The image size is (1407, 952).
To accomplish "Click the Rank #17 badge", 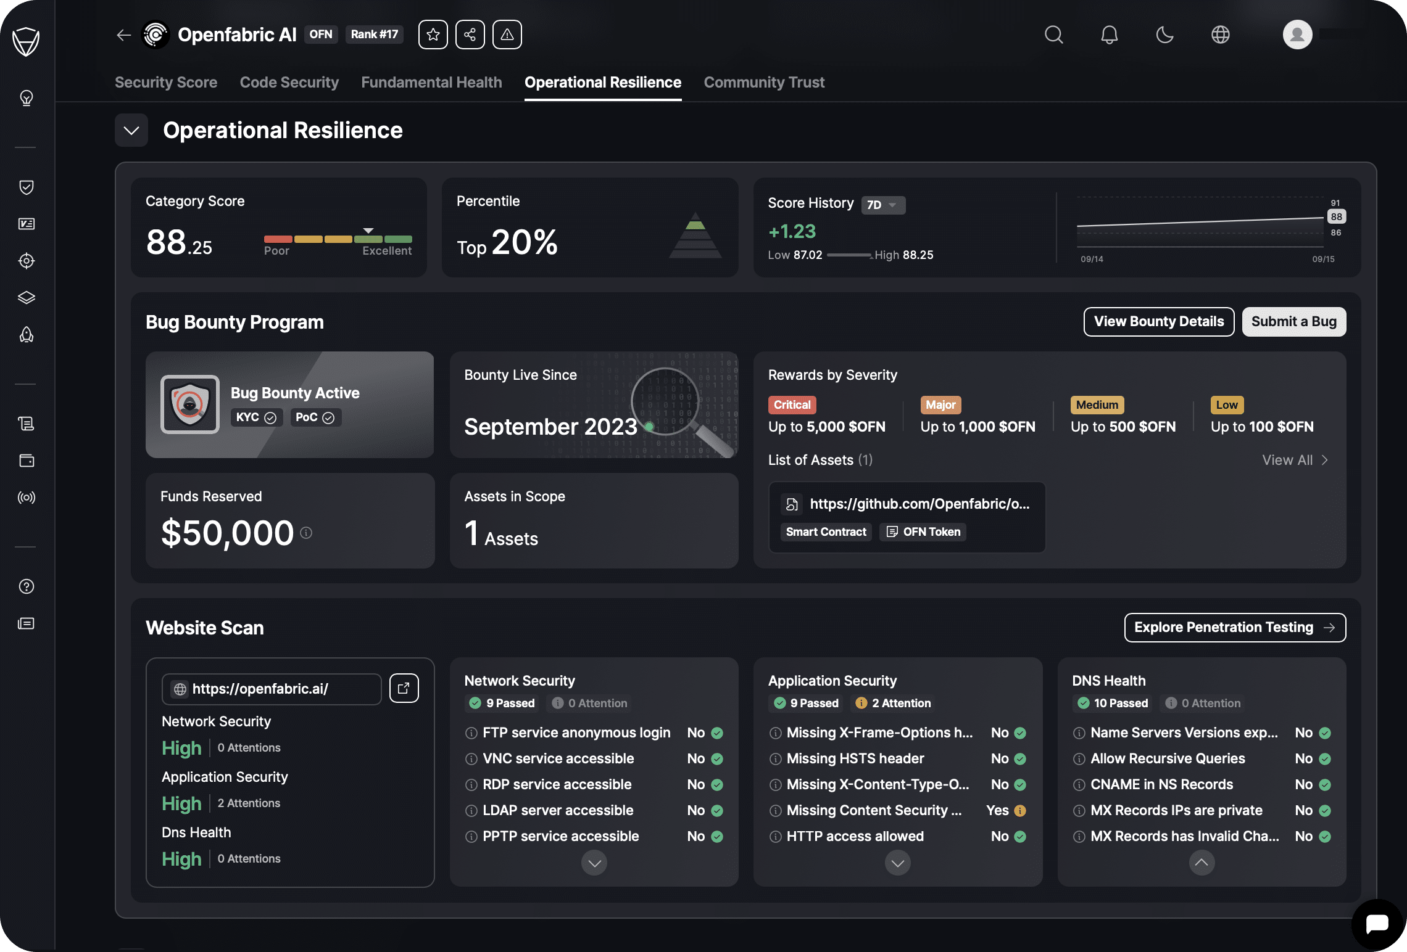I will [375, 35].
